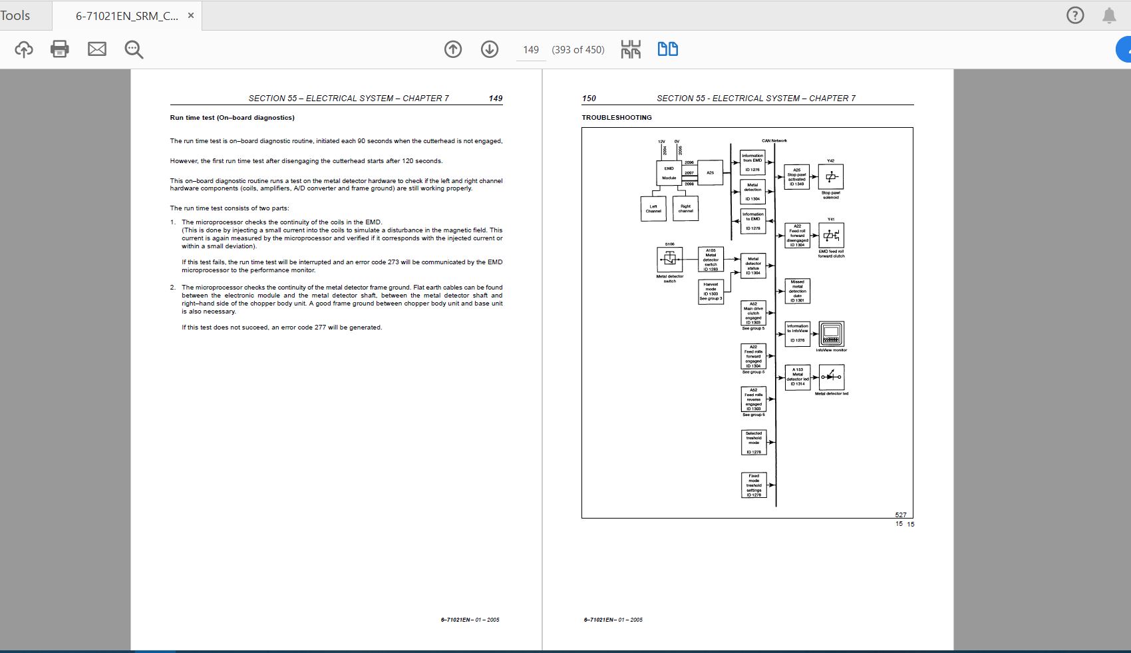Click the Y41 EMD feed roll forward clutch symbol
Image resolution: width=1131 pixels, height=653 pixels.
(x=832, y=236)
